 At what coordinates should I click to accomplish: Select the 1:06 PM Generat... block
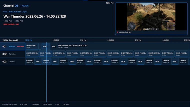pos(64,61)
